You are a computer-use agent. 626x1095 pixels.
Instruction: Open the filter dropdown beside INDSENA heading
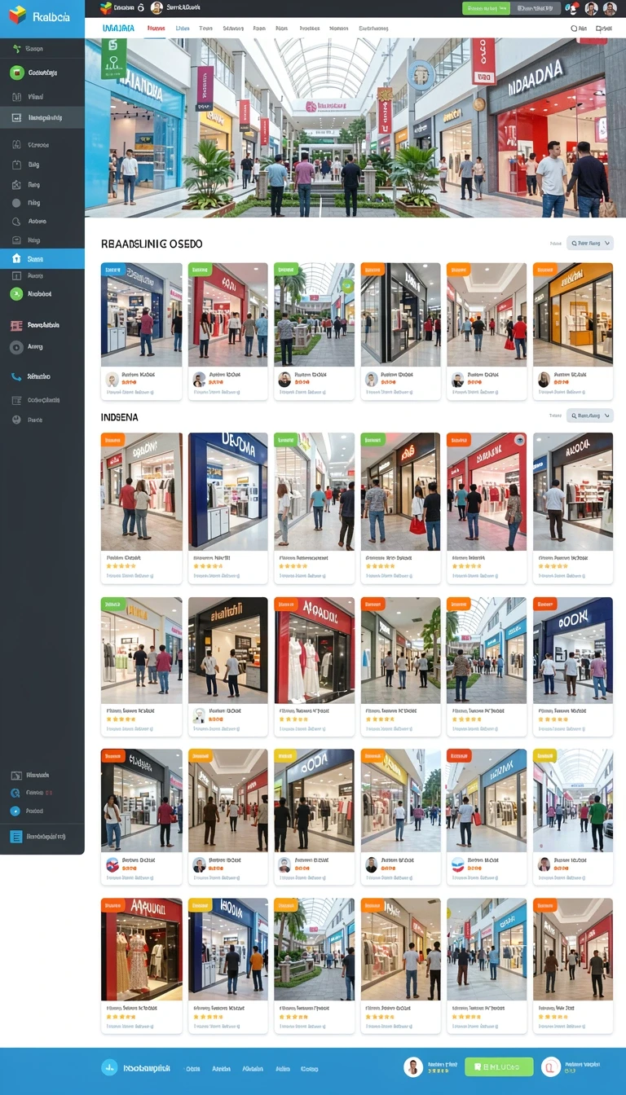click(590, 416)
